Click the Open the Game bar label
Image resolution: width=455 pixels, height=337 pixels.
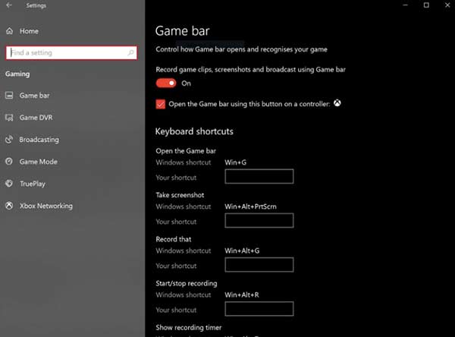(186, 151)
